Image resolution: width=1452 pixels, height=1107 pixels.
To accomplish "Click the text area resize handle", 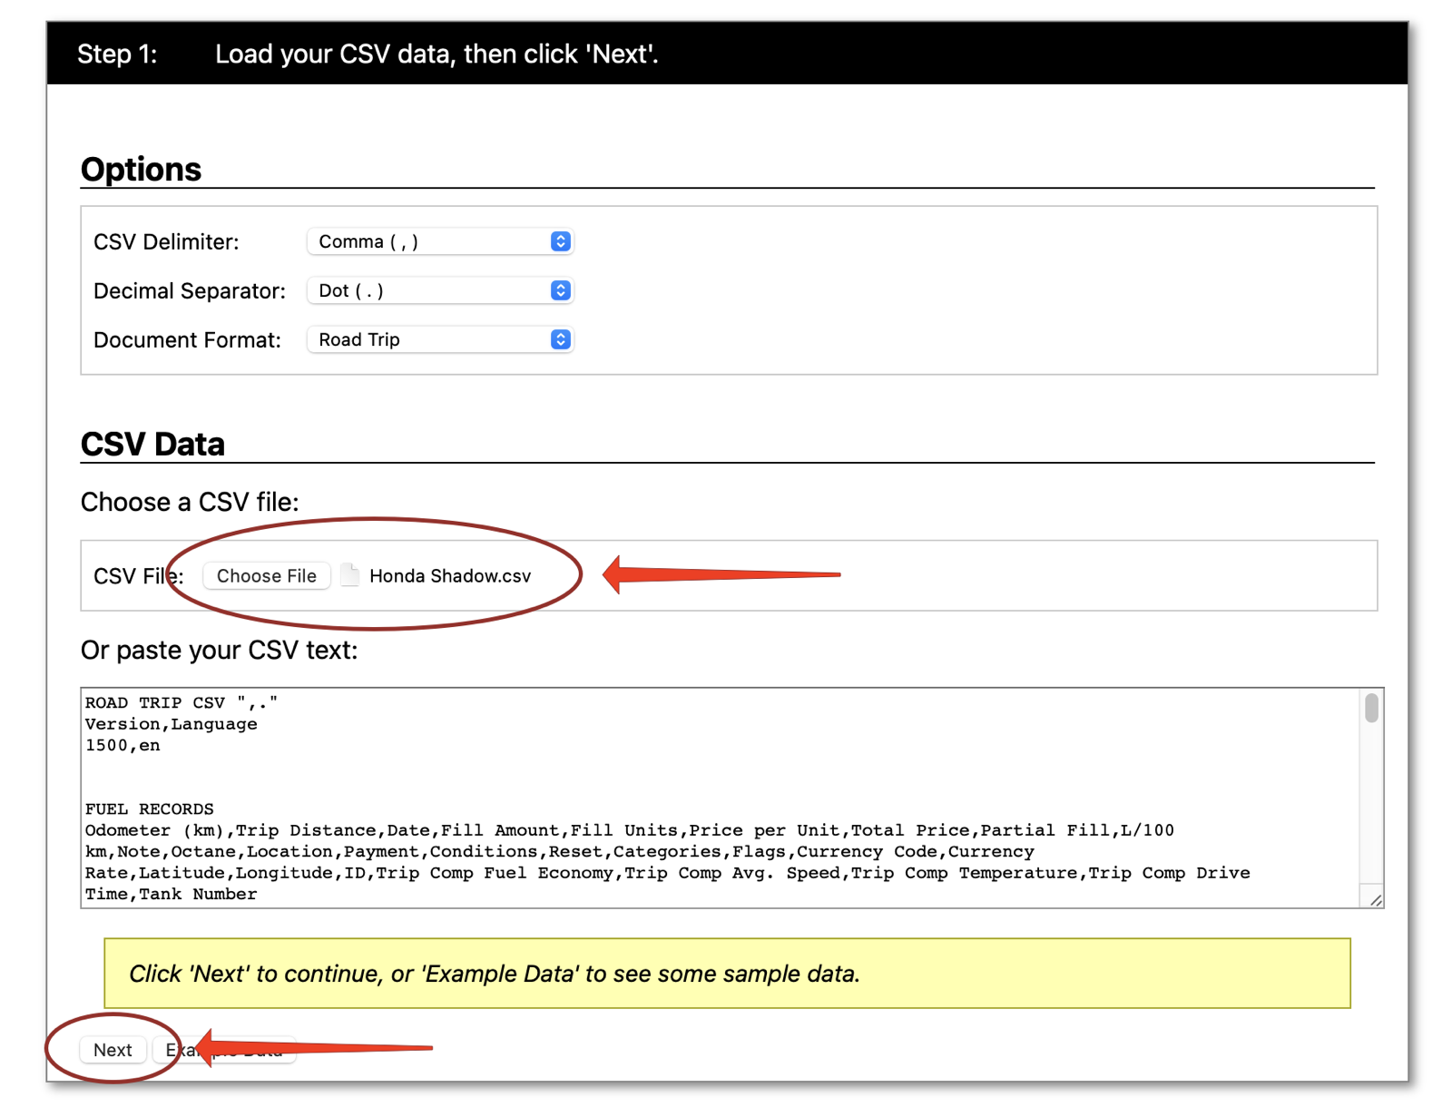I will pyautogui.click(x=1376, y=899).
